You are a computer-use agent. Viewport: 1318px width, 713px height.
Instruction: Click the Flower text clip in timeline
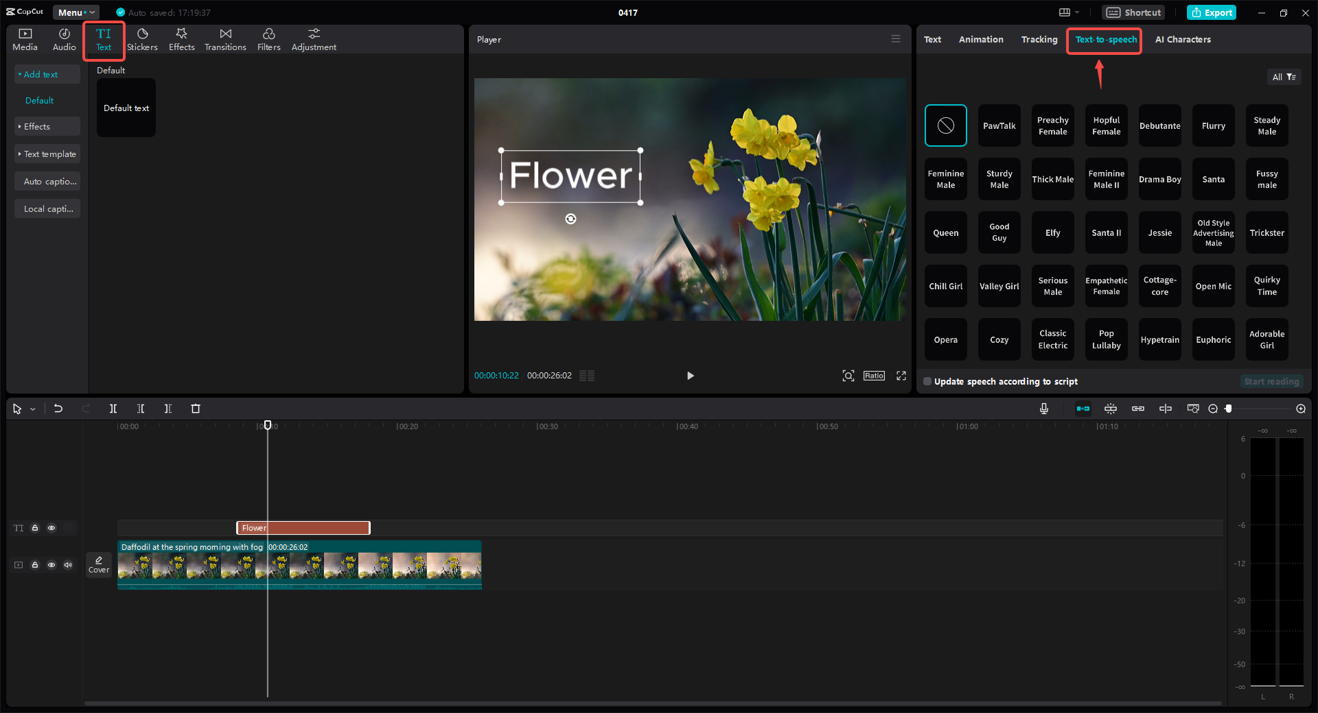tap(316, 528)
